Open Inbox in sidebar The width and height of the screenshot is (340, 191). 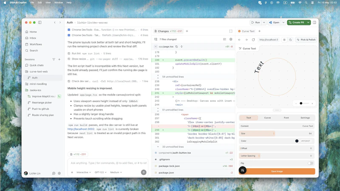click(43, 38)
